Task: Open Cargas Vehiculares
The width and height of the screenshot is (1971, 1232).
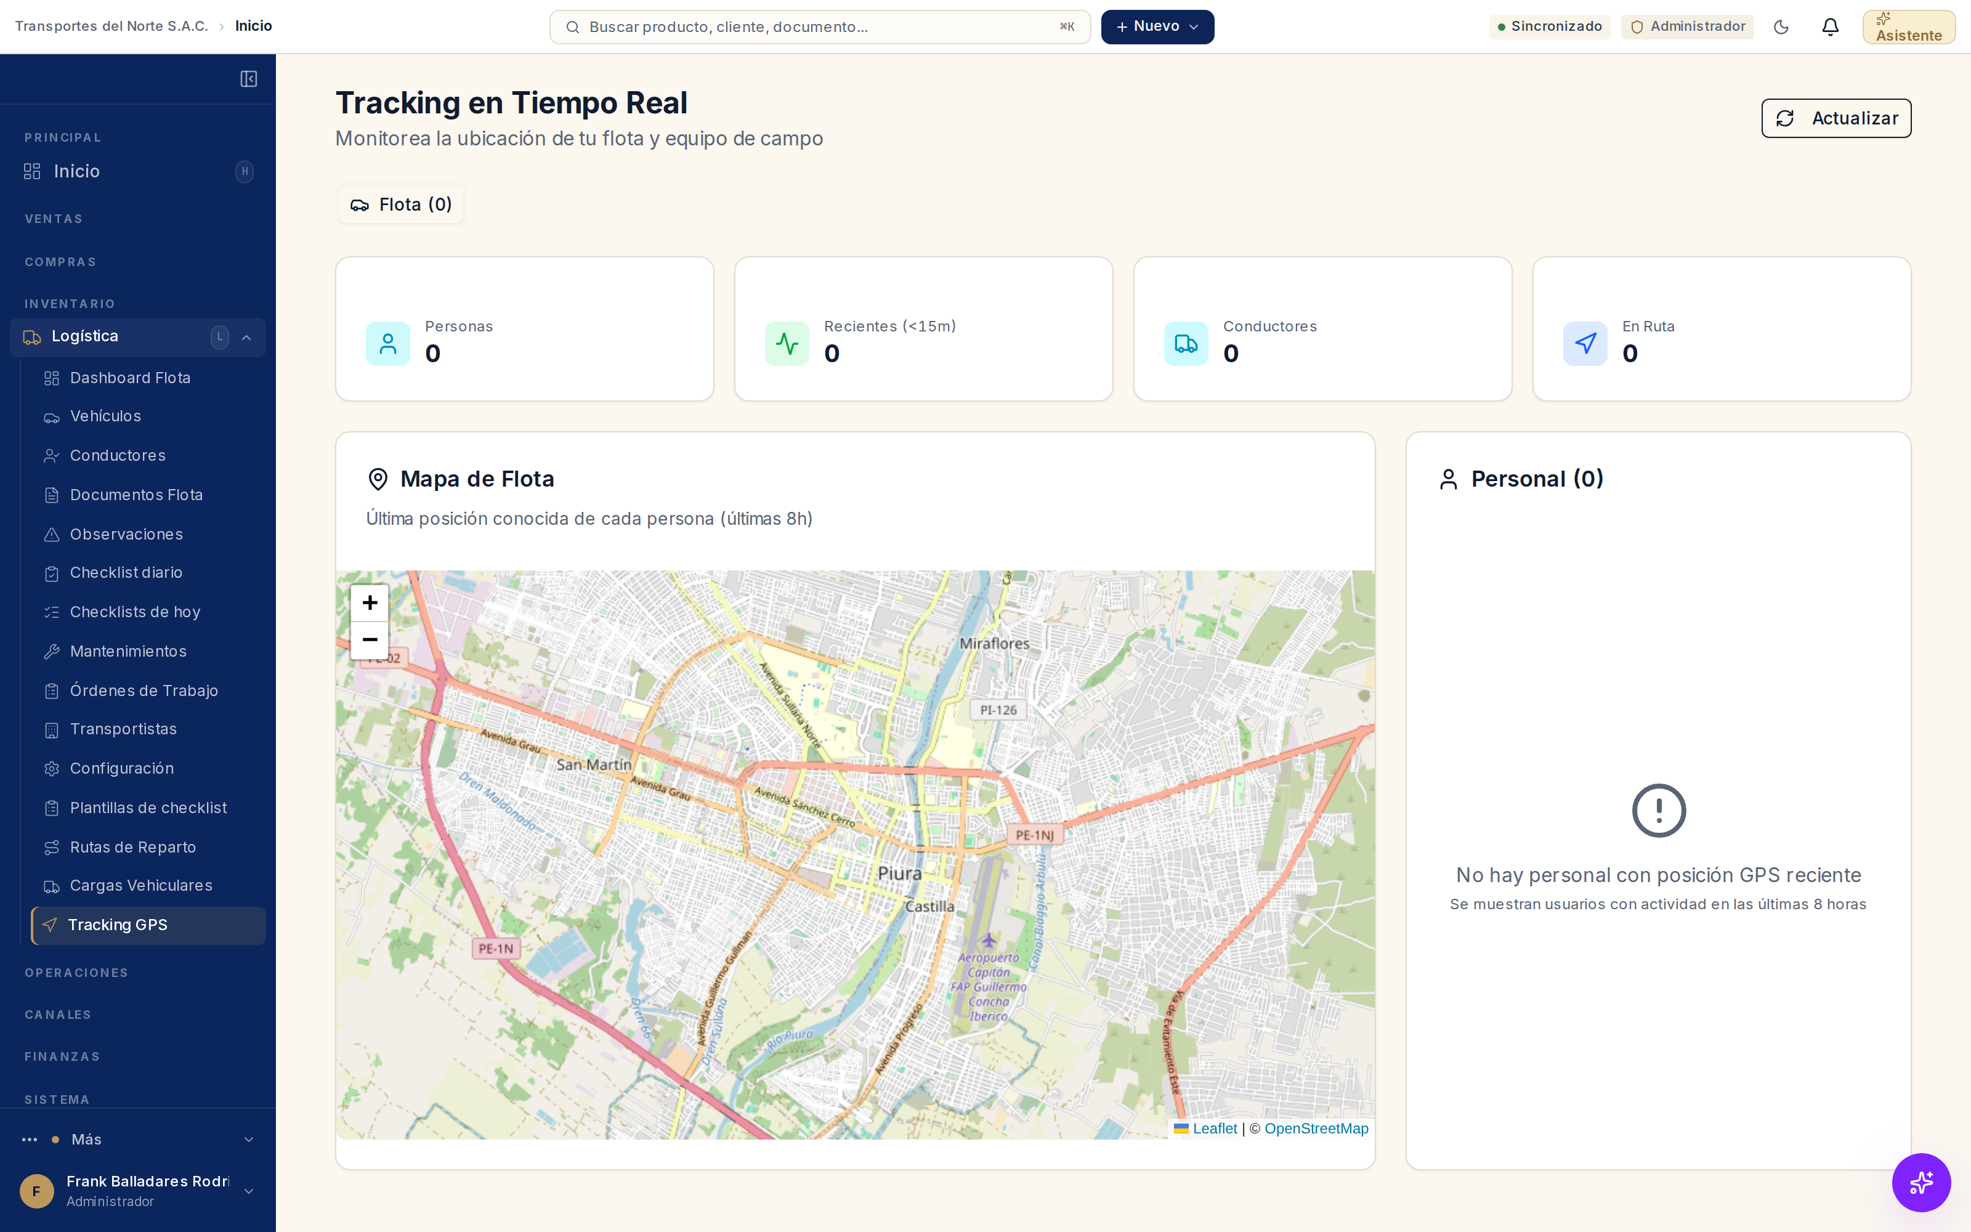Action: [x=148, y=886]
